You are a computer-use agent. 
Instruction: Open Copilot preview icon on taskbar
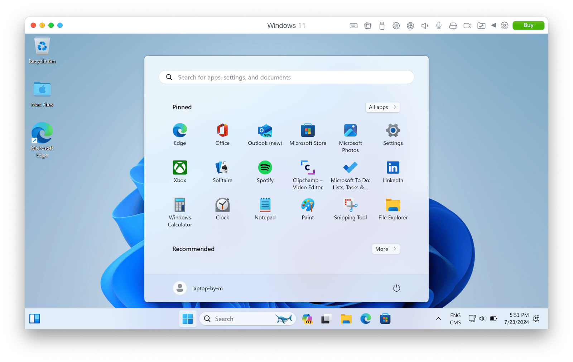[307, 319]
